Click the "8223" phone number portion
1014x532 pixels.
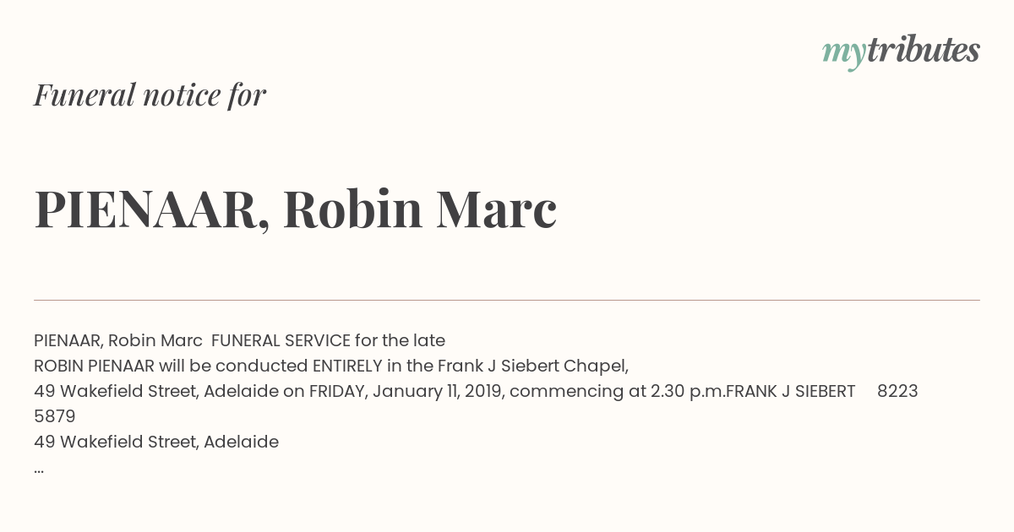[x=897, y=391]
